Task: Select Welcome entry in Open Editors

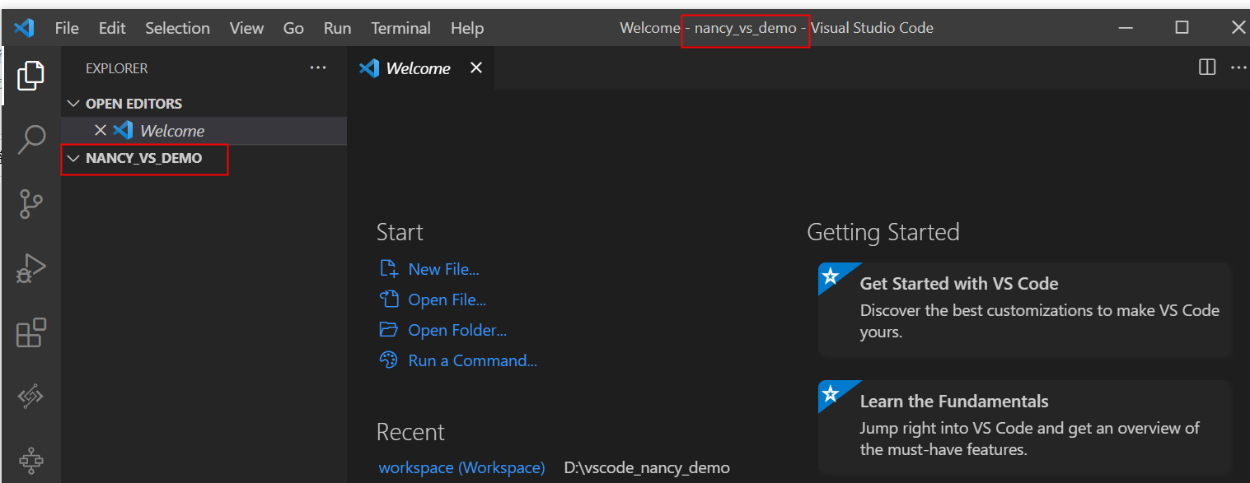Action: tap(204, 130)
